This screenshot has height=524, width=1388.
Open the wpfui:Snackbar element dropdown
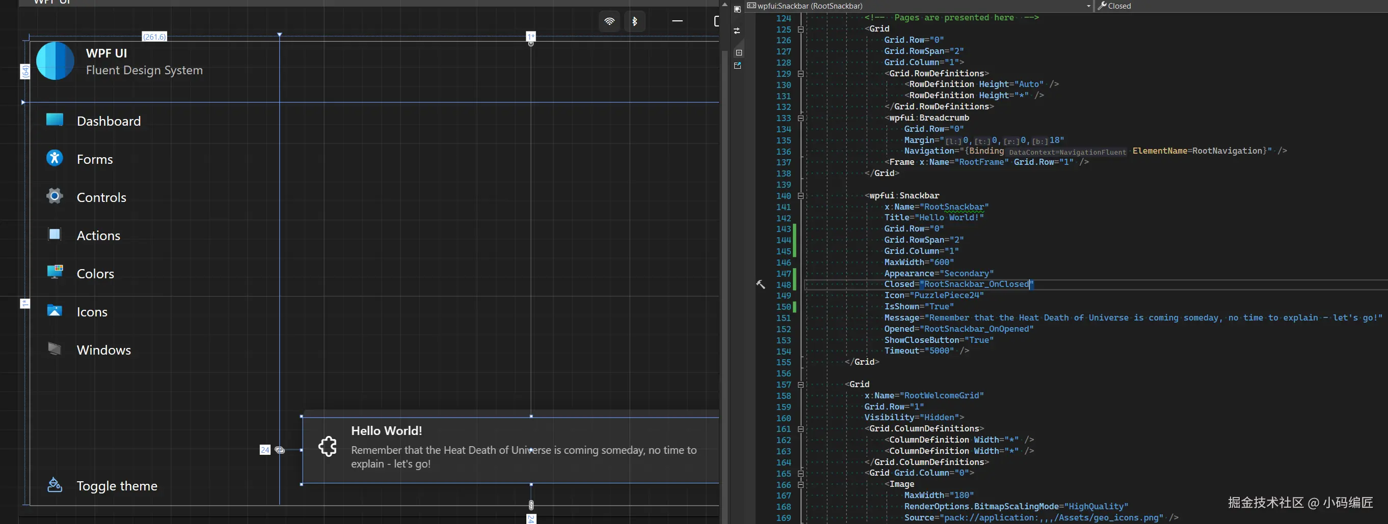1088,6
